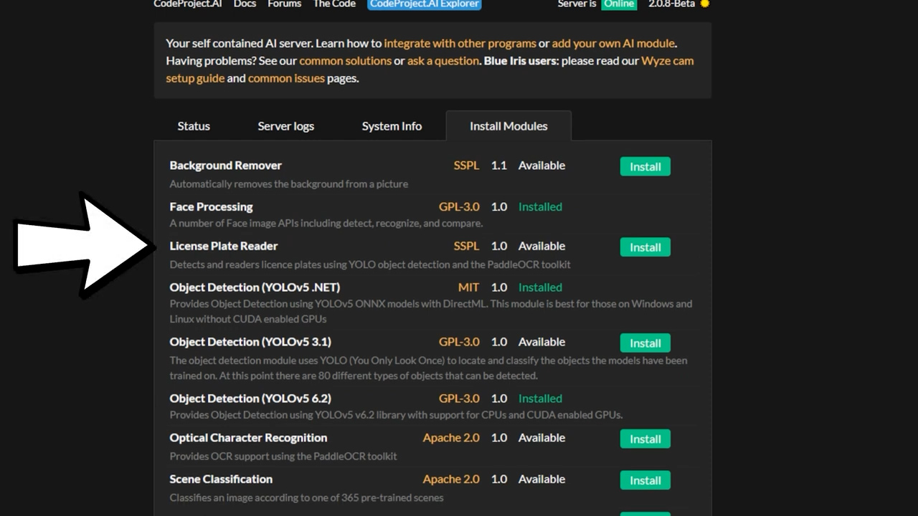
Task: Install the Scene Classification module
Action: [645, 481]
